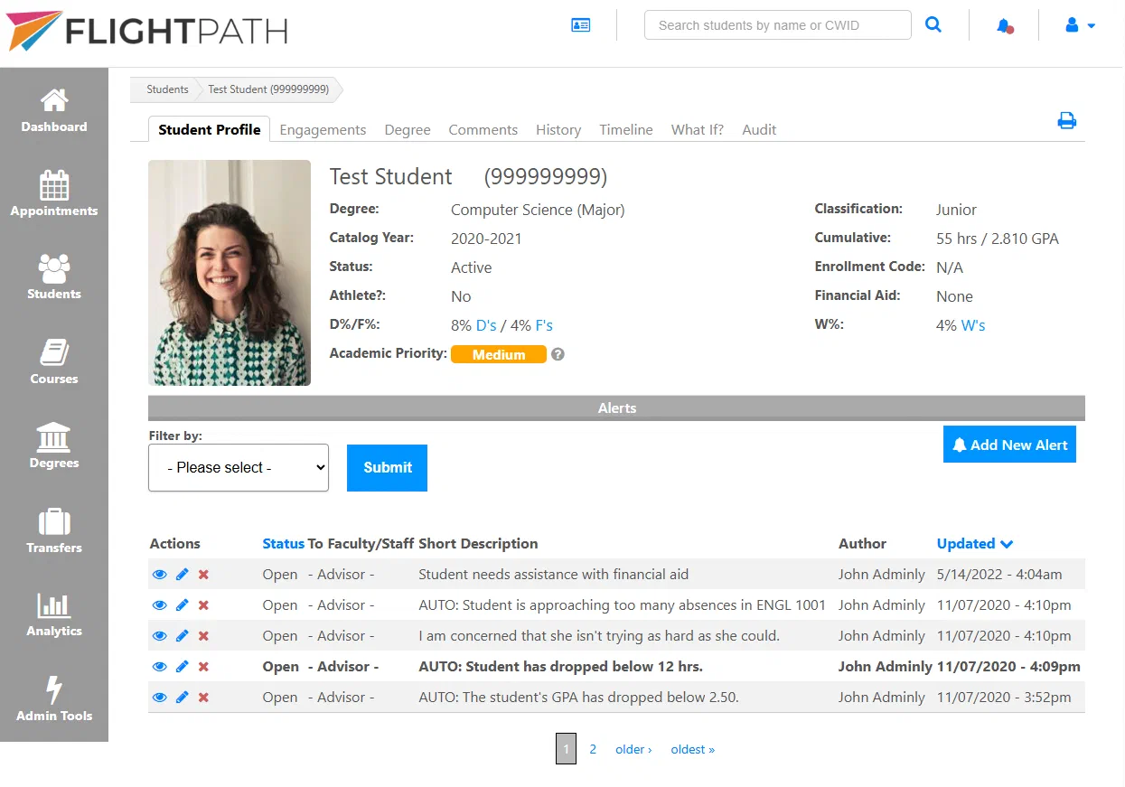Click Academic Priority help question icon
This screenshot has width=1125, height=787.
click(x=558, y=354)
